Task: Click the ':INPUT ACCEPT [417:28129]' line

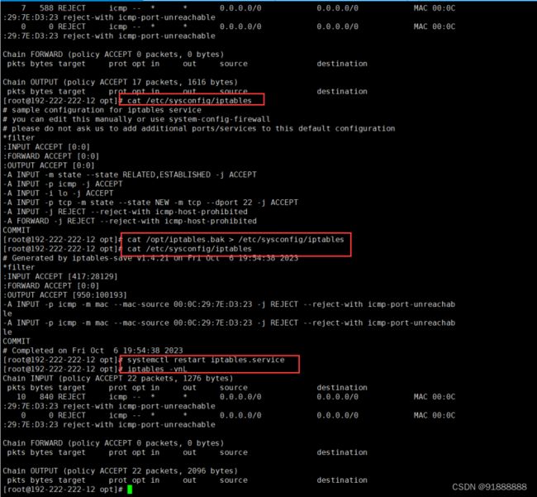Action: [x=60, y=276]
